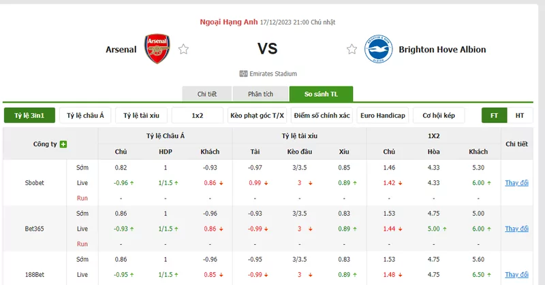Click the Brighton Hove Albion crest logo
The width and height of the screenshot is (545, 285).
tap(379, 49)
